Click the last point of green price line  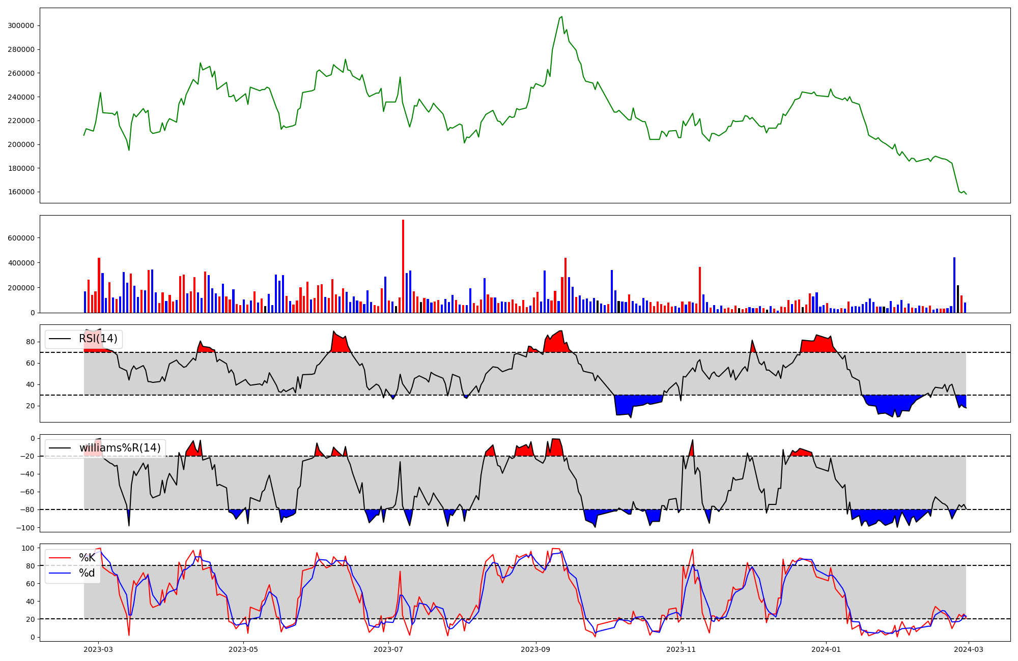pos(966,194)
